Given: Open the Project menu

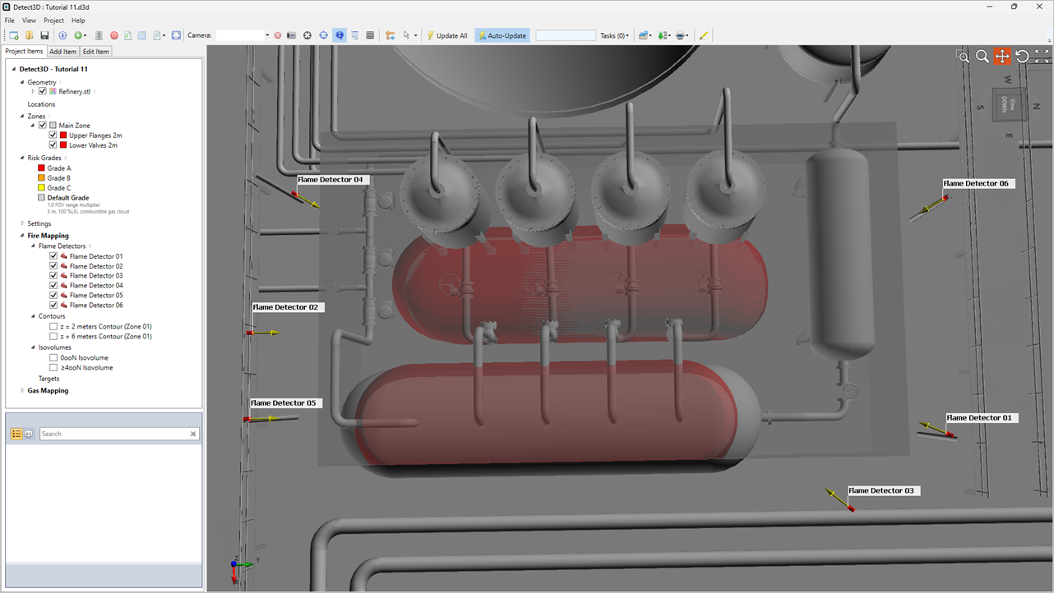Looking at the screenshot, I should [53, 21].
